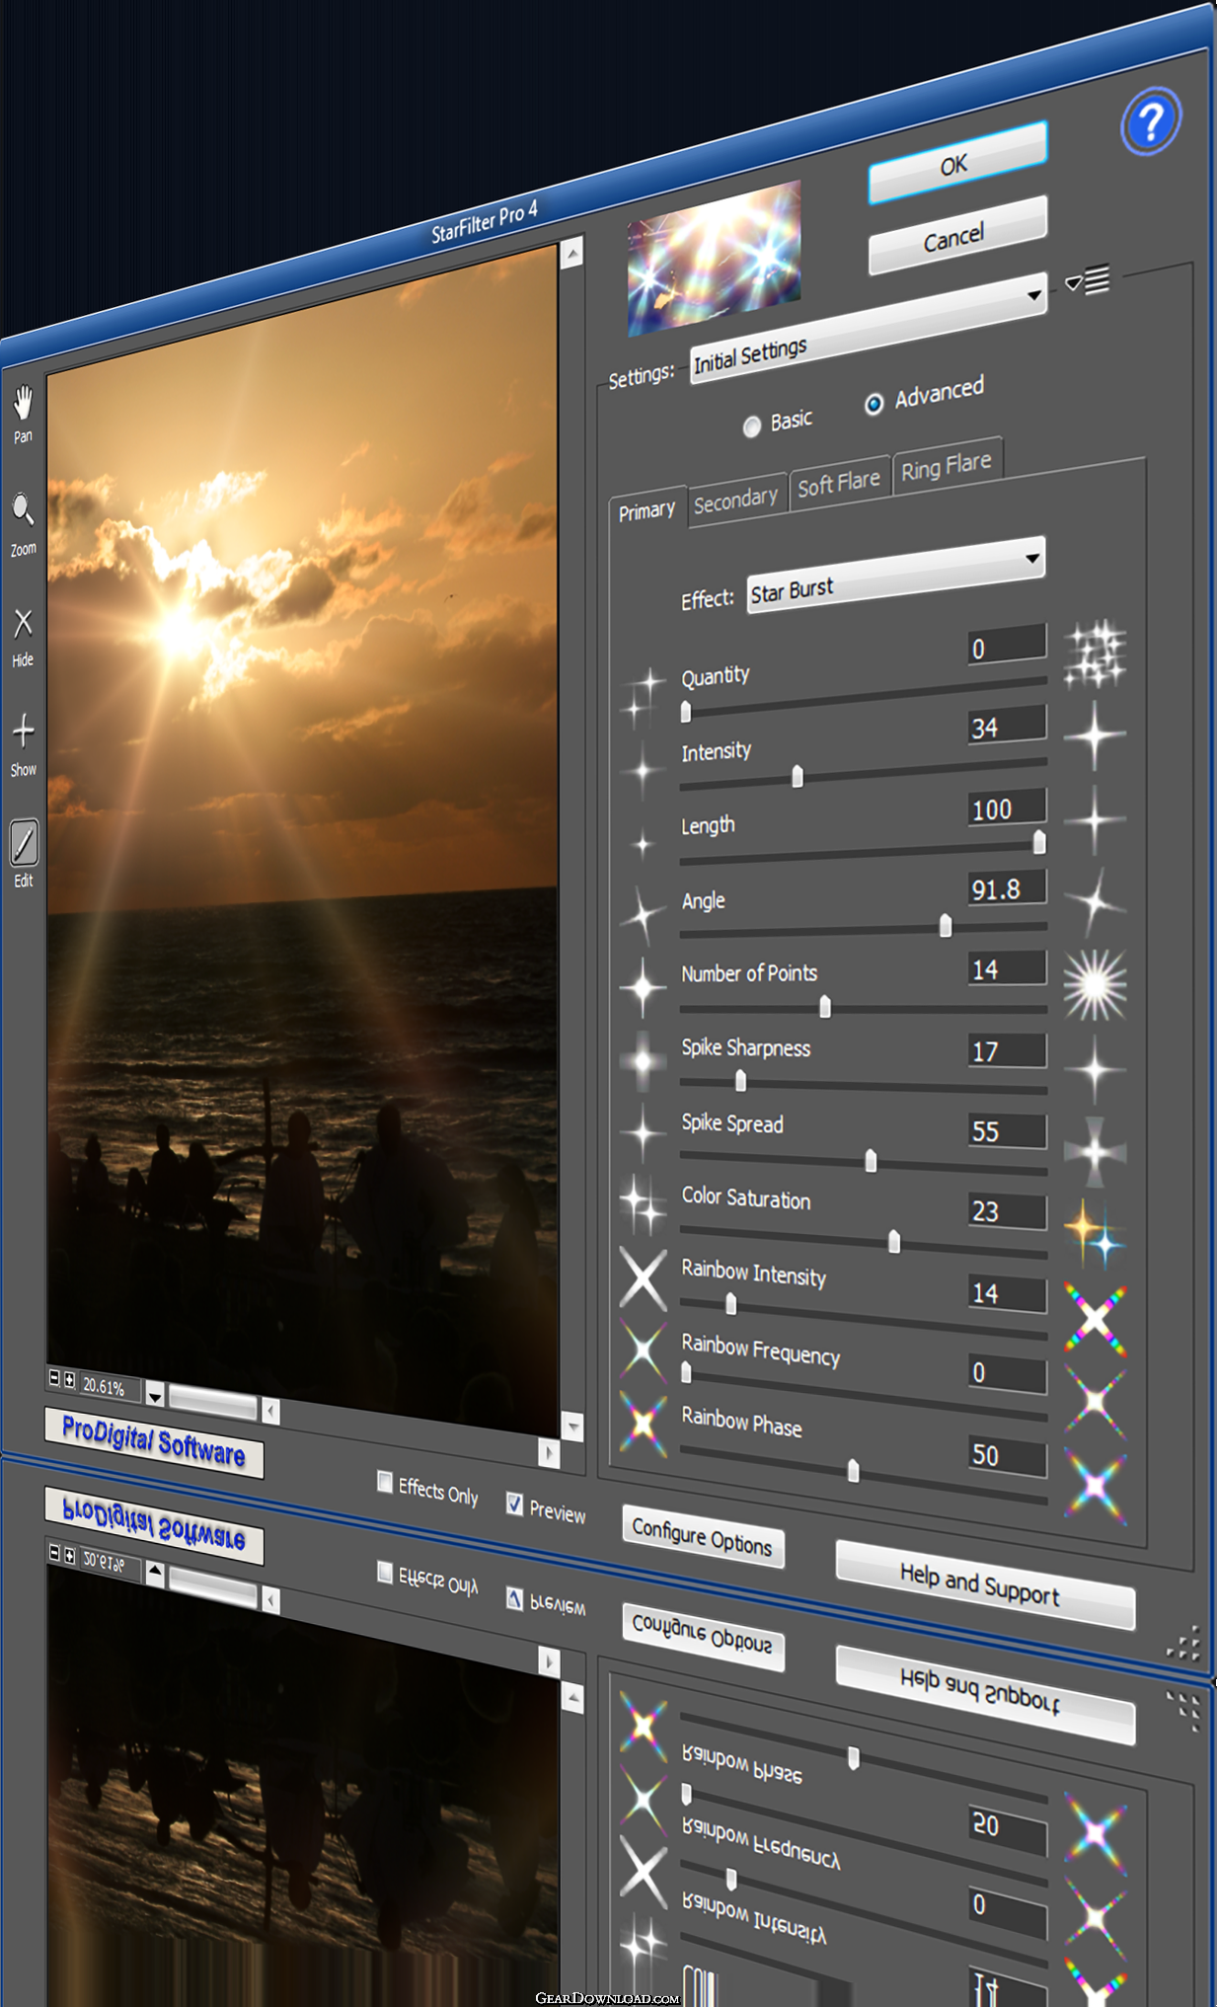Switch to the Primary tab

(647, 510)
